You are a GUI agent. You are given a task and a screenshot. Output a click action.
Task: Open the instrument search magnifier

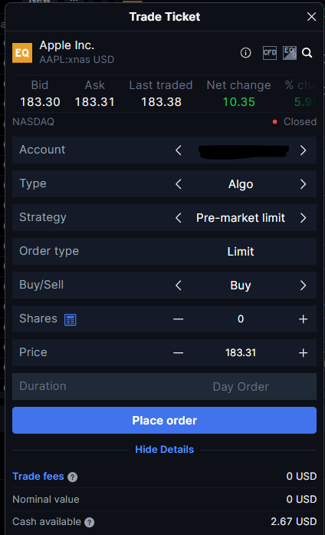[307, 53]
